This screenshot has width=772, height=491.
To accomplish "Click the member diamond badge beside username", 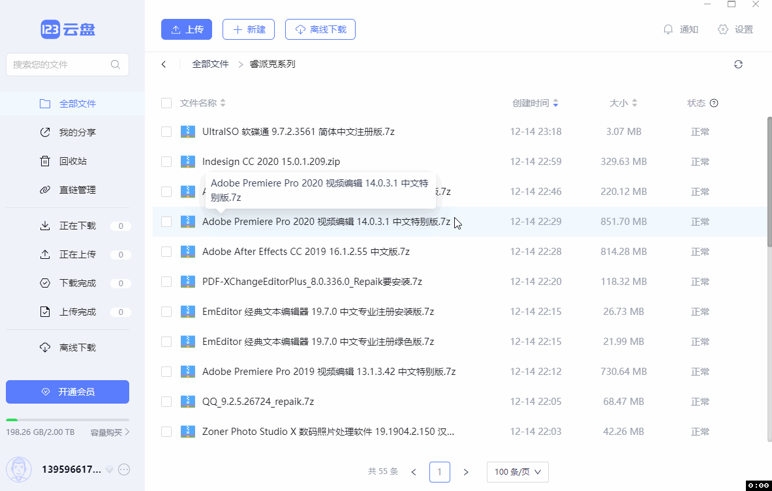I will 109,470.
